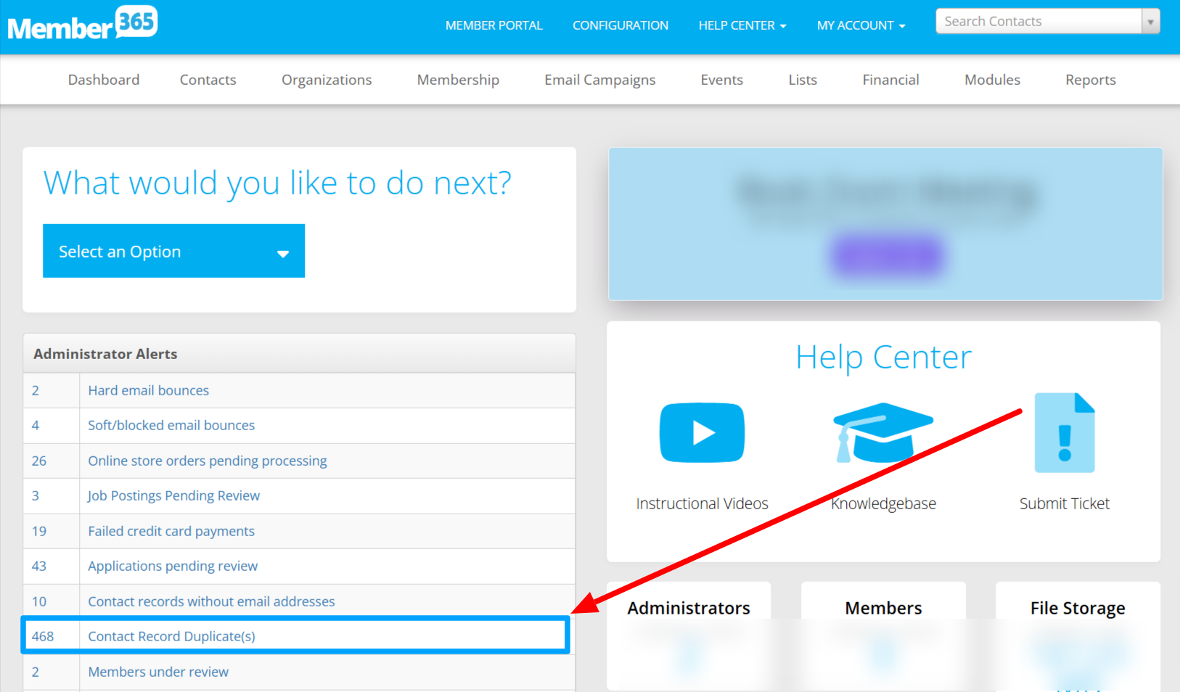Open the Configuration menu item
The width and height of the screenshot is (1180, 692).
click(620, 25)
